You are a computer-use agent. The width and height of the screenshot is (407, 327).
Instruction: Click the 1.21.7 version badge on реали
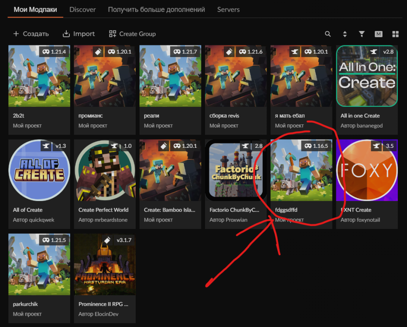(185, 51)
